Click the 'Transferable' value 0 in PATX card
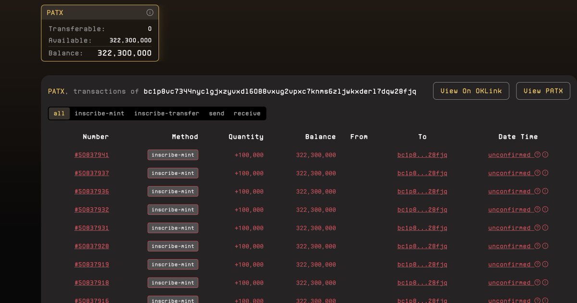577x303 pixels. (x=150, y=29)
